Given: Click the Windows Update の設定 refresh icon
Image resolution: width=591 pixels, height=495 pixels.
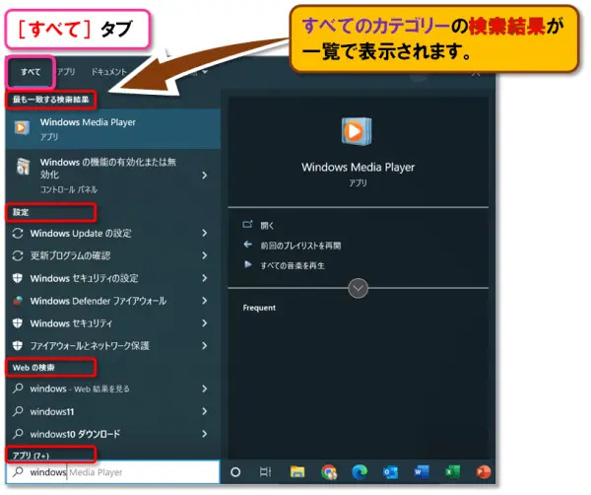Looking at the screenshot, I should (x=18, y=233).
